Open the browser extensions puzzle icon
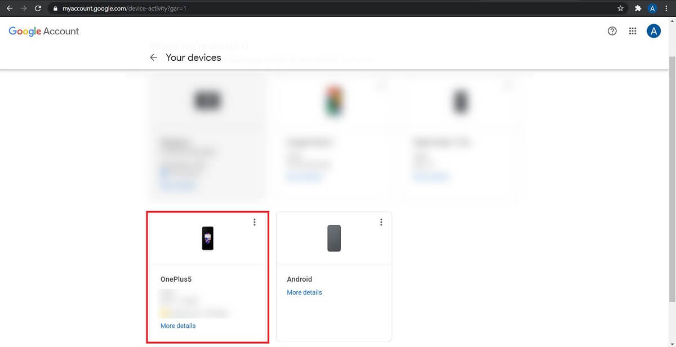Screen dimensions: 676x347 (x=638, y=8)
